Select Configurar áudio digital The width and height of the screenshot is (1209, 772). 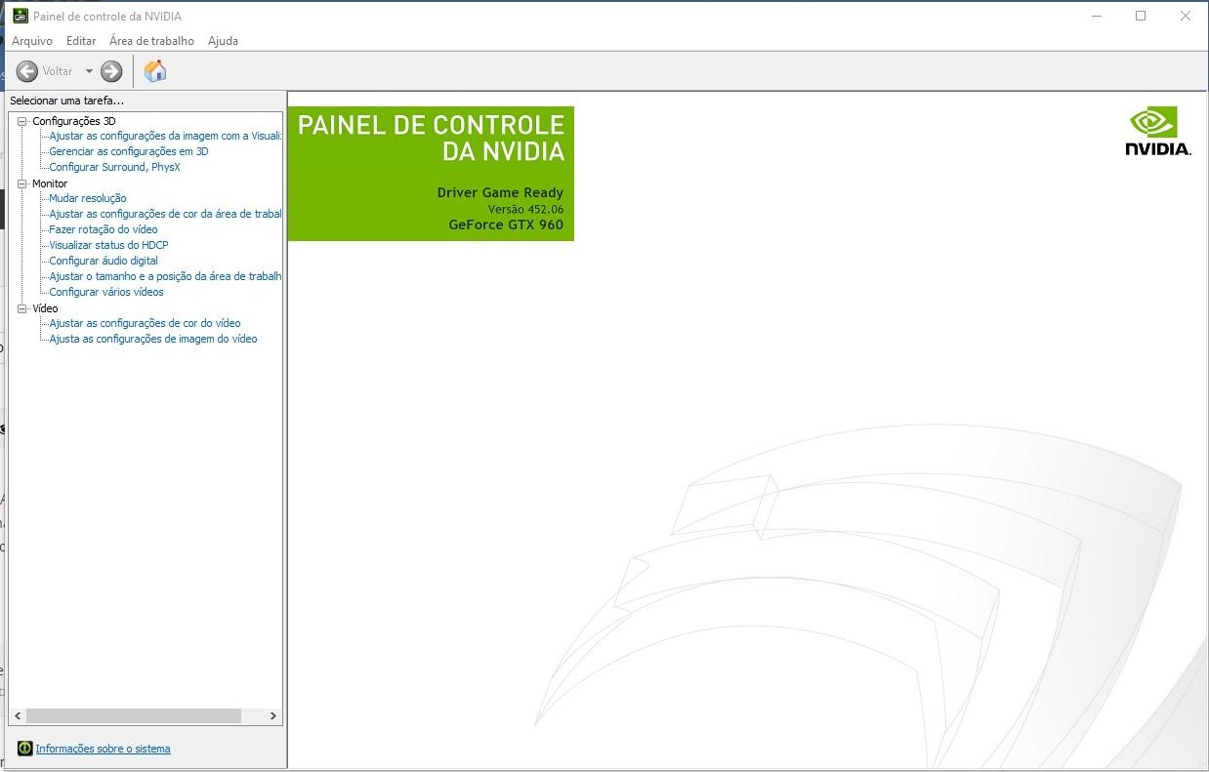[104, 261]
